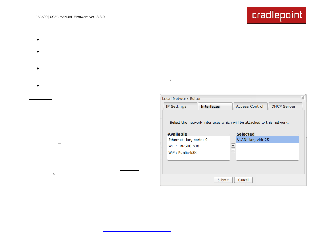
Task: Select 'VLAN: lan, vid: 25' in Selected list
Action: (267, 140)
